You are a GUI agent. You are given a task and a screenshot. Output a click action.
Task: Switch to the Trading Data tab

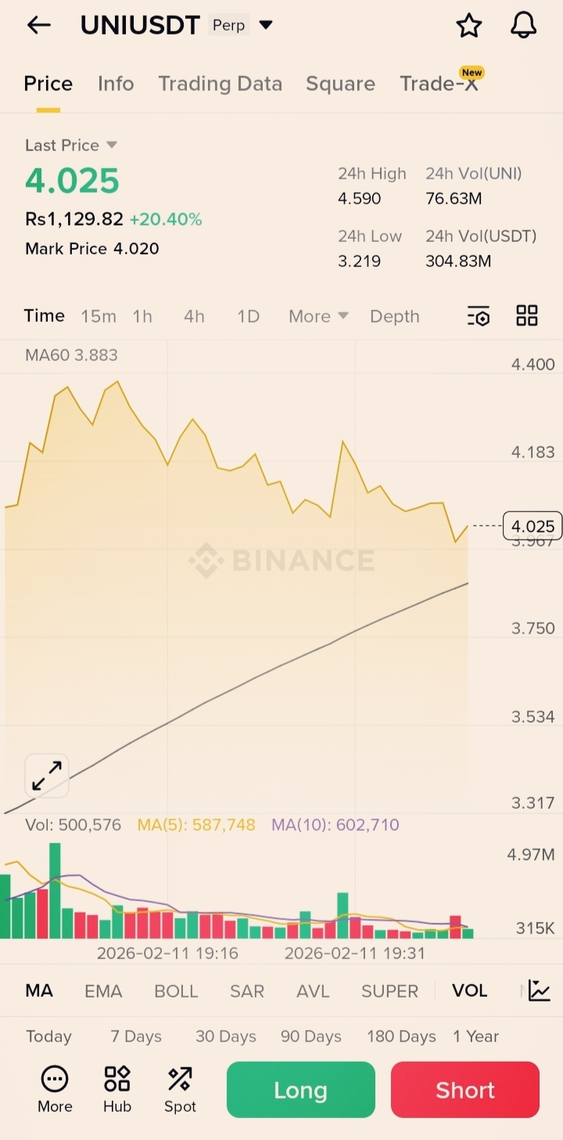pyautogui.click(x=220, y=84)
